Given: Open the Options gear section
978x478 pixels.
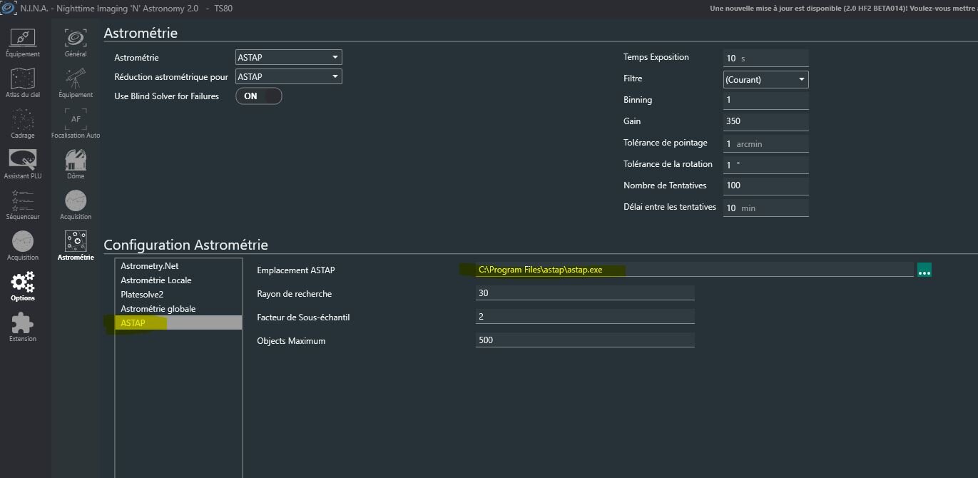Looking at the screenshot, I should tap(23, 286).
